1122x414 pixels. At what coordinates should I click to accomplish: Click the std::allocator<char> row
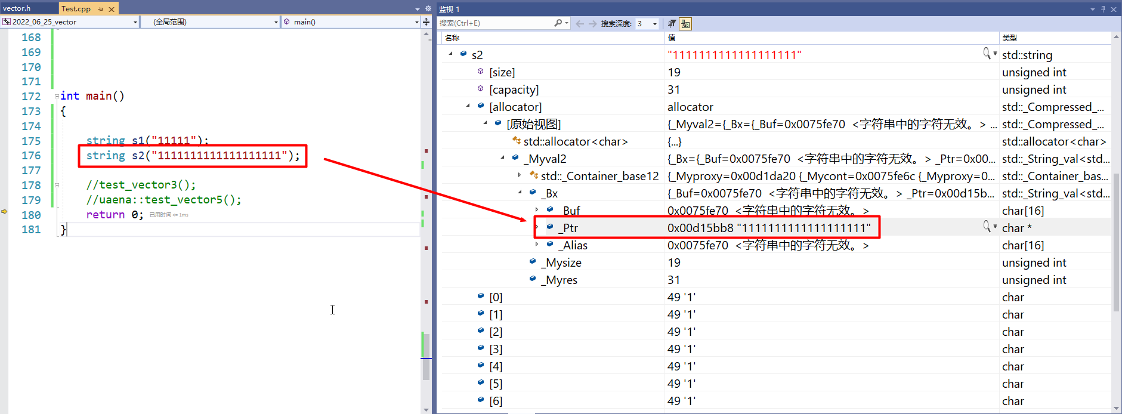775,141
